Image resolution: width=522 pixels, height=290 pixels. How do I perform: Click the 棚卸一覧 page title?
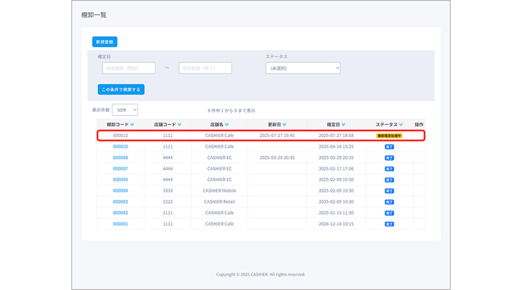click(94, 15)
